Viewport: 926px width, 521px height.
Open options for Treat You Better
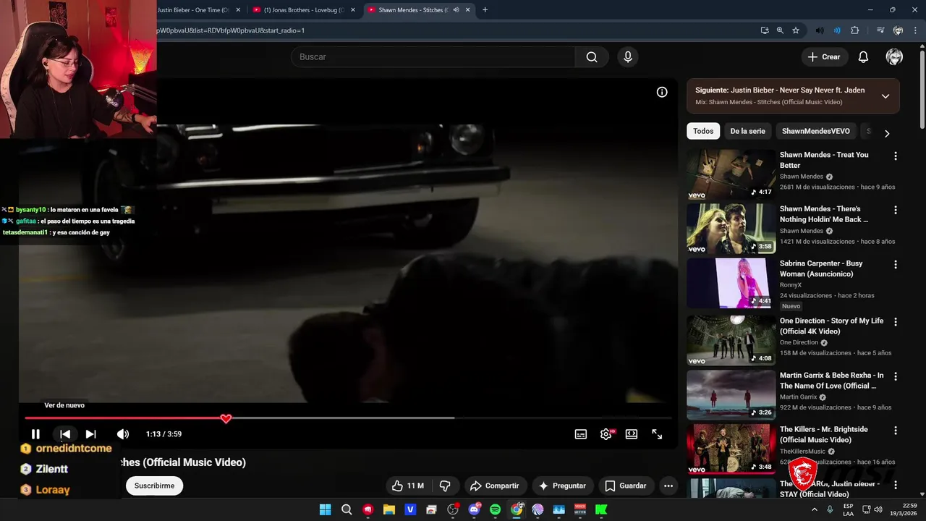896,156
